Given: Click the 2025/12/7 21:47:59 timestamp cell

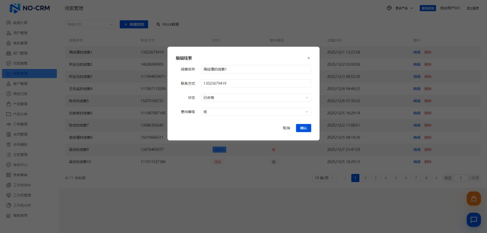Looking at the screenshot, I should pos(344,150).
